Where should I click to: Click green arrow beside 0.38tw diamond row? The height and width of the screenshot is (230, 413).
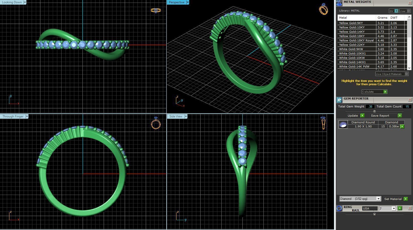(402, 127)
